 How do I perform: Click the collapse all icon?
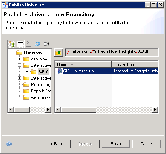coord(46,44)
